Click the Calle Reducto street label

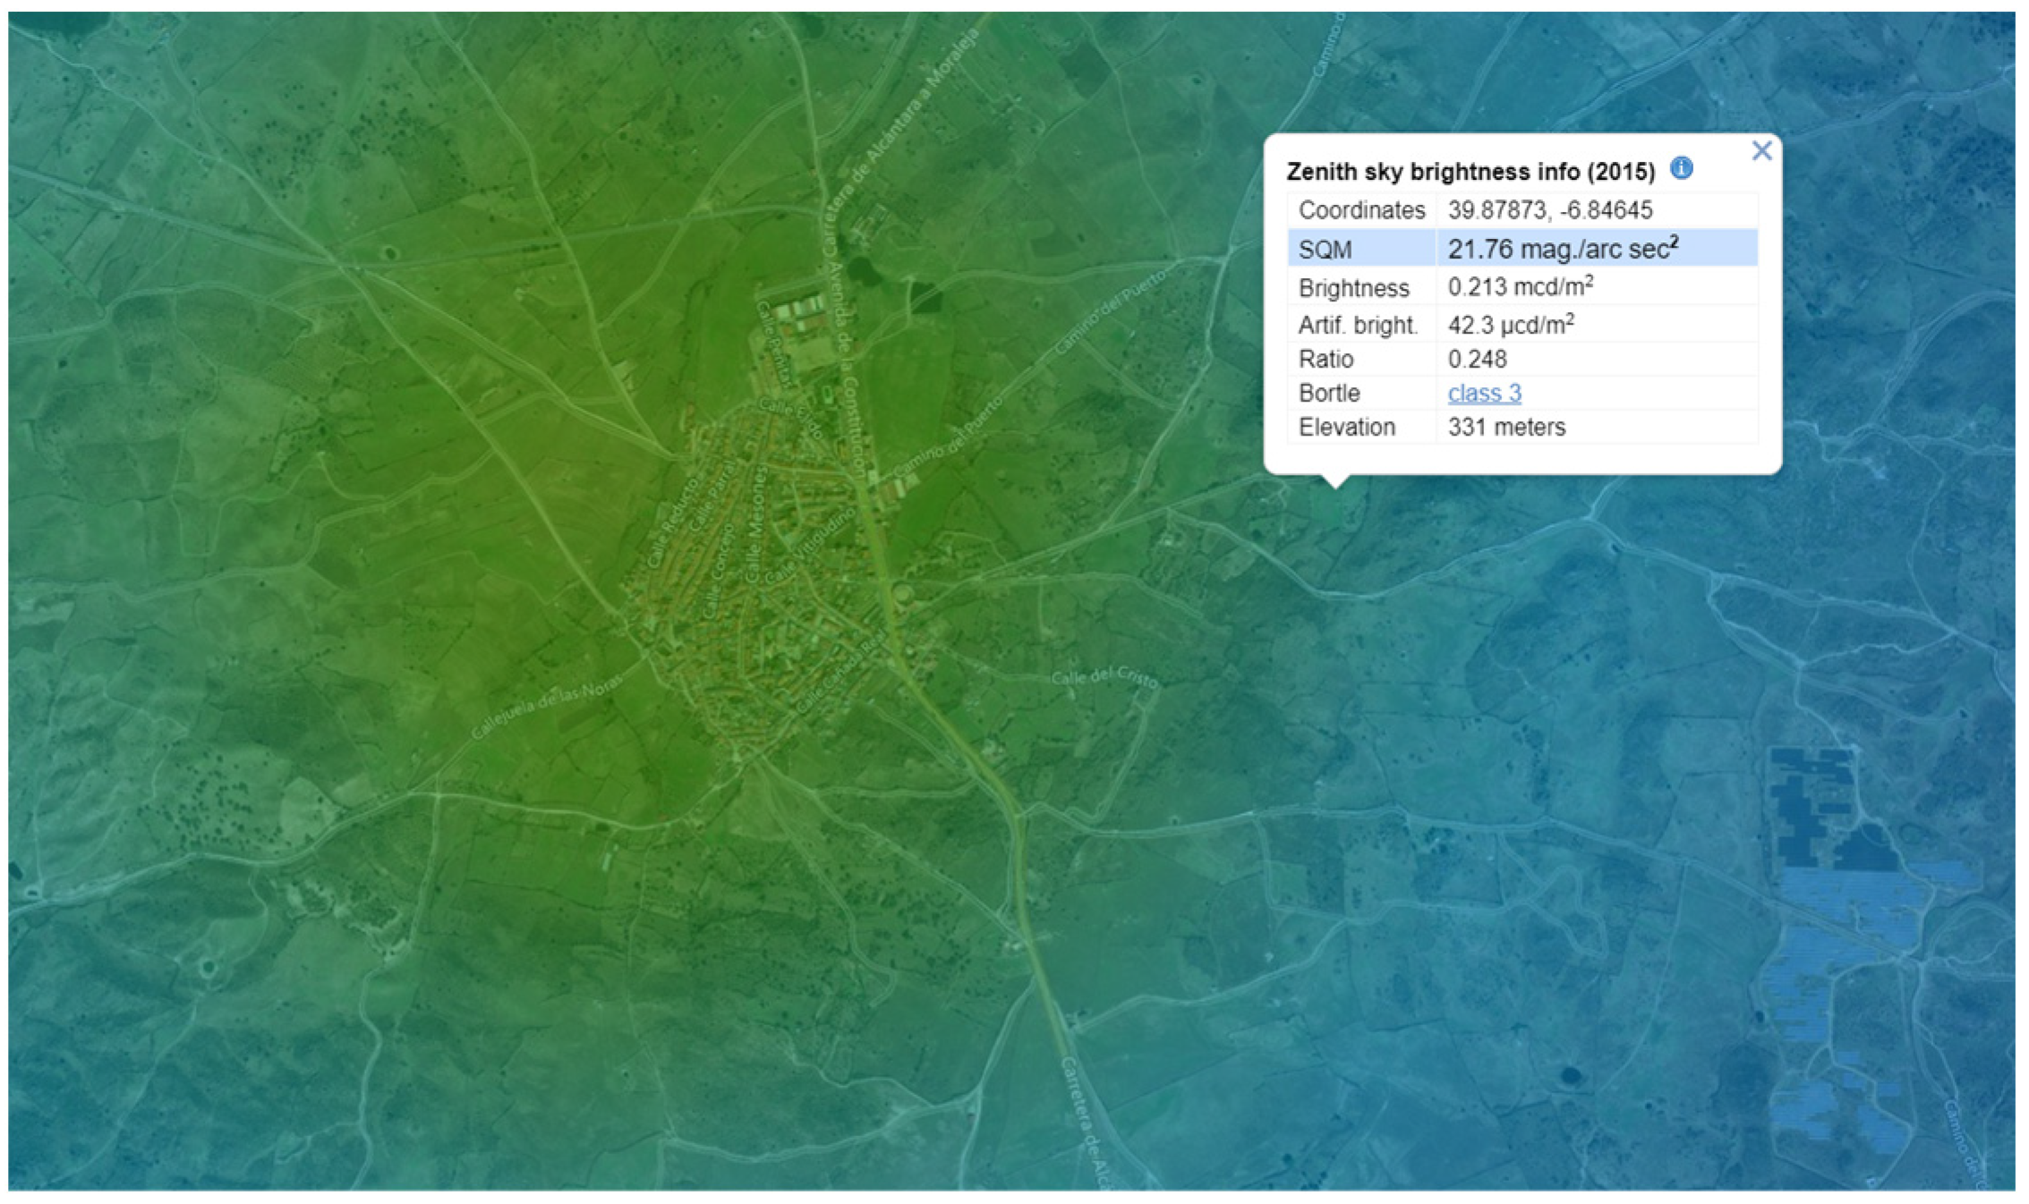pos(672,523)
